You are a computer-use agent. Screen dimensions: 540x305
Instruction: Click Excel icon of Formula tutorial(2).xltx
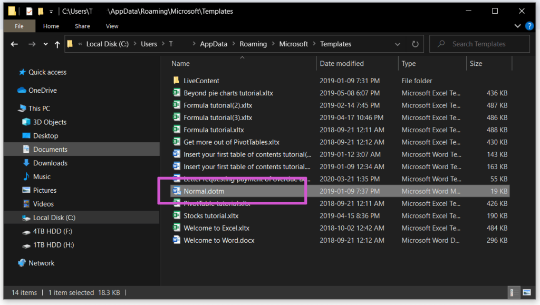[x=176, y=105]
